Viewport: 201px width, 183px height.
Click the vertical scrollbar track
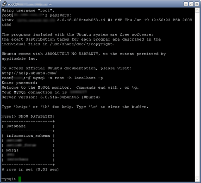197,95
